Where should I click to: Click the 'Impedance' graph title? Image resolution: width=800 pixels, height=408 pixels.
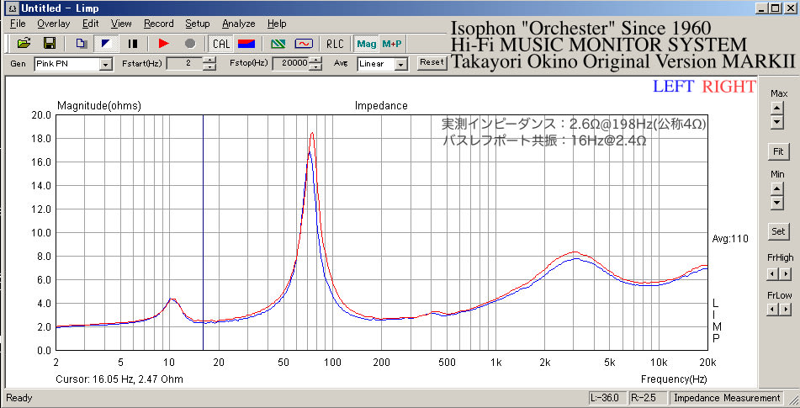381,106
